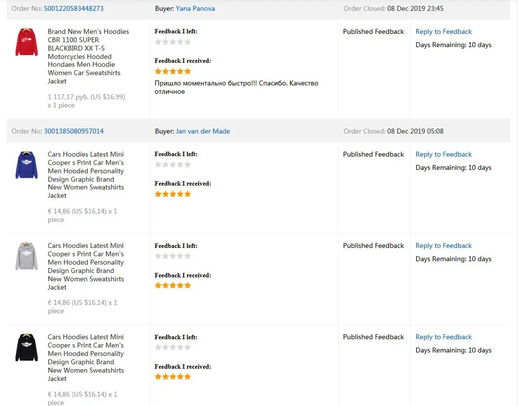Click the gray 'Feedback I left' stars for the red hoodie
Viewport: 518px width, 406px height.
[173, 42]
